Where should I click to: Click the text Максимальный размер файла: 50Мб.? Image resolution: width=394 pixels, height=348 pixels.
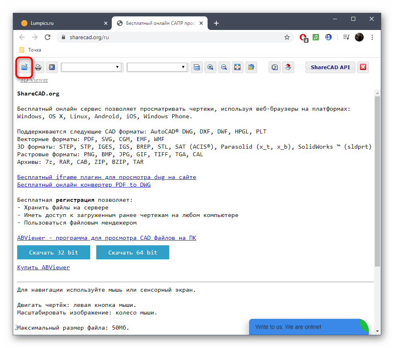pyautogui.click(x=73, y=328)
